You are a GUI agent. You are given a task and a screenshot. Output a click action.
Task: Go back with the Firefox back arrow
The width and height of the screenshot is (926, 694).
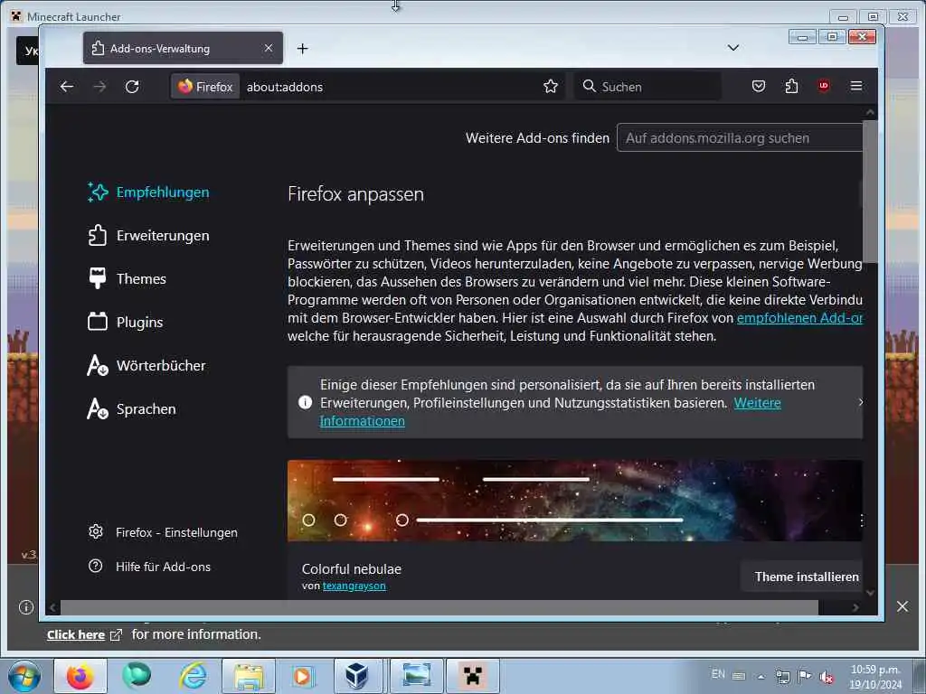(67, 87)
